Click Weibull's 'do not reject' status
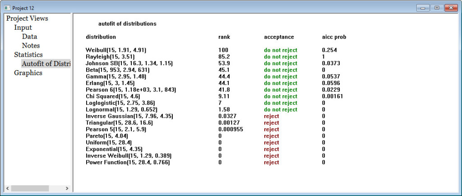This screenshot has width=462, height=196. [281, 50]
